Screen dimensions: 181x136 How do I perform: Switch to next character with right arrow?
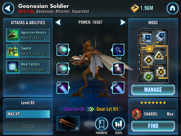coord(123,22)
